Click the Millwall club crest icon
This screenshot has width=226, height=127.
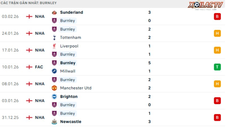[x=54, y=71]
